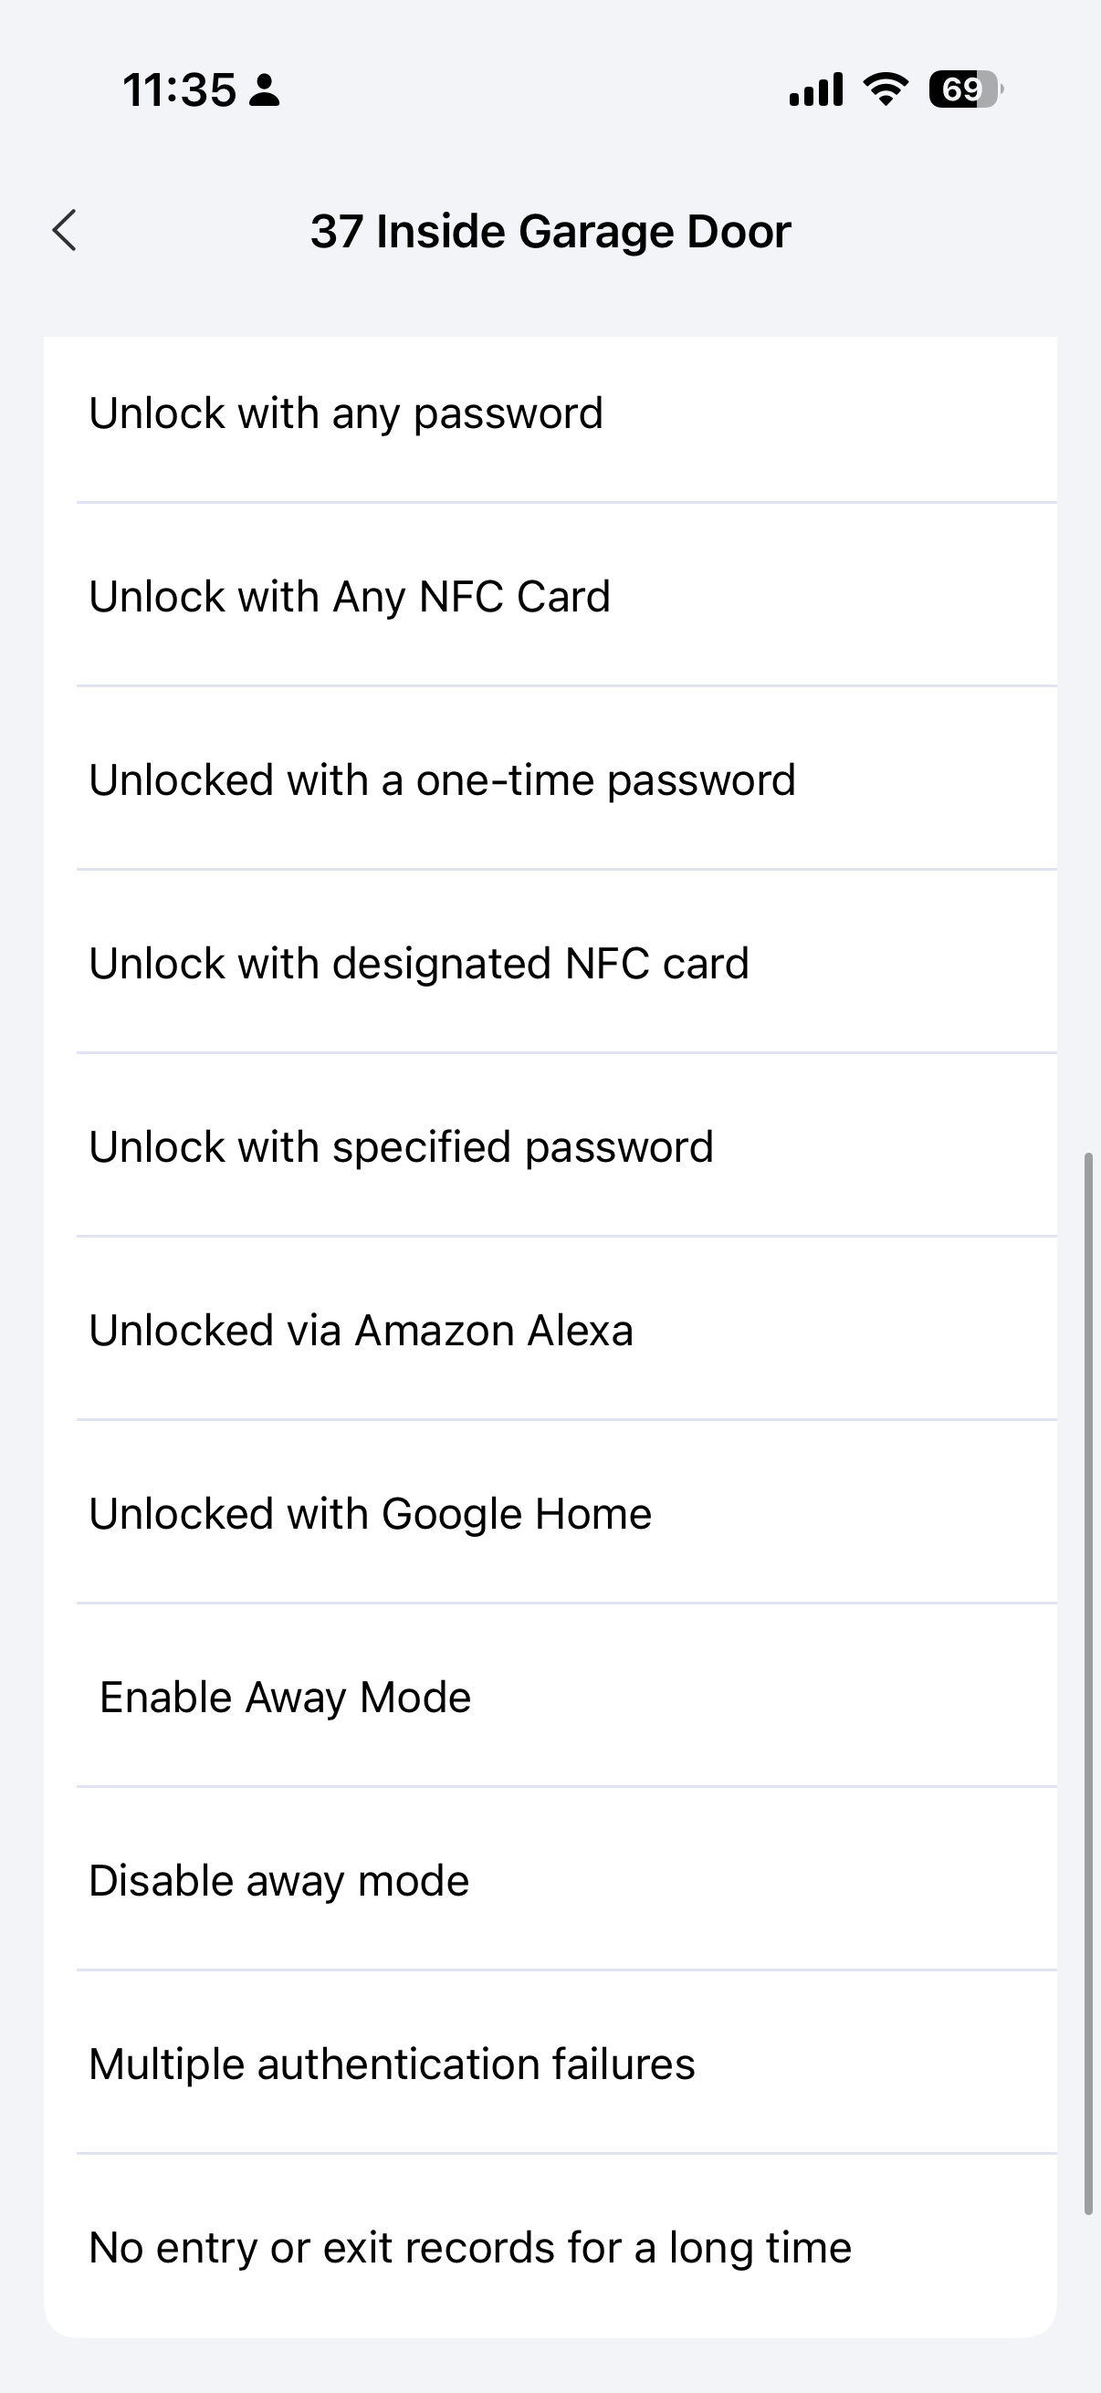Image resolution: width=1101 pixels, height=2393 pixels.
Task: Tap the '37 Inside Garage Door' title
Action: pos(550,231)
